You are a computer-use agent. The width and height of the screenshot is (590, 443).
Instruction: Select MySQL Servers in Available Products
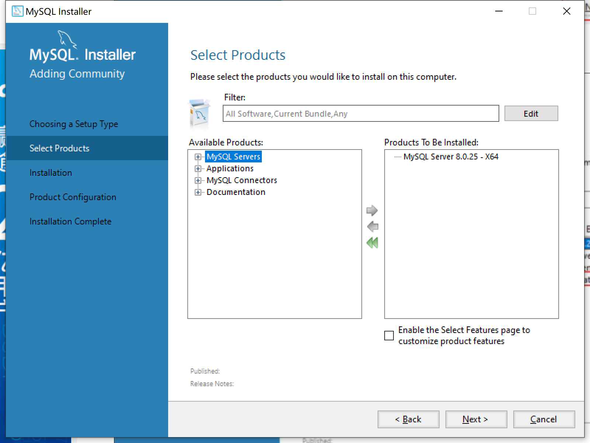[x=233, y=157]
